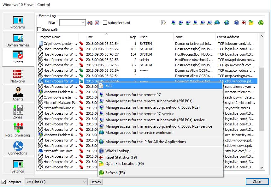Toggle the Show path checkbox
This screenshot has height=187, width=271.
[39, 29]
